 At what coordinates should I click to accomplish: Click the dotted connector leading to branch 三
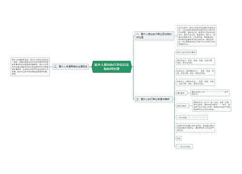coord(134,84)
